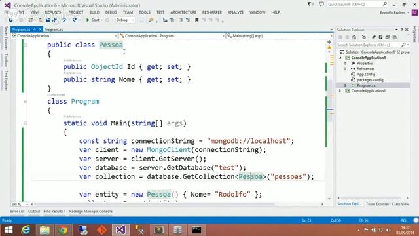Click the notifications flag icon

310,4
